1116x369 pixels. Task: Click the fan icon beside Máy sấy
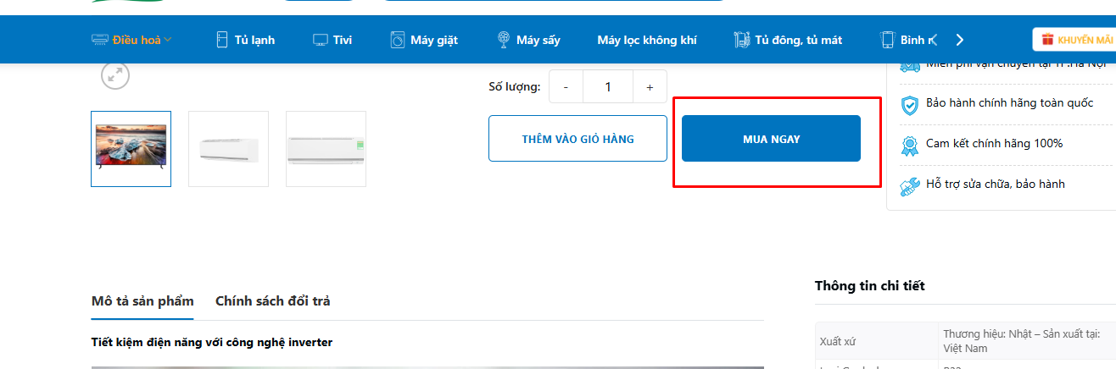click(503, 39)
